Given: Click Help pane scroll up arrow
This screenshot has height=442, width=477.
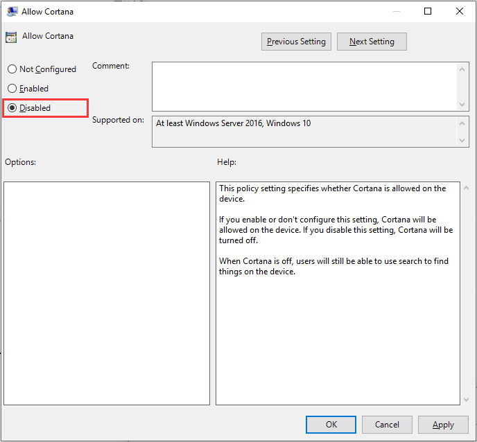Looking at the screenshot, I should pos(466,188).
